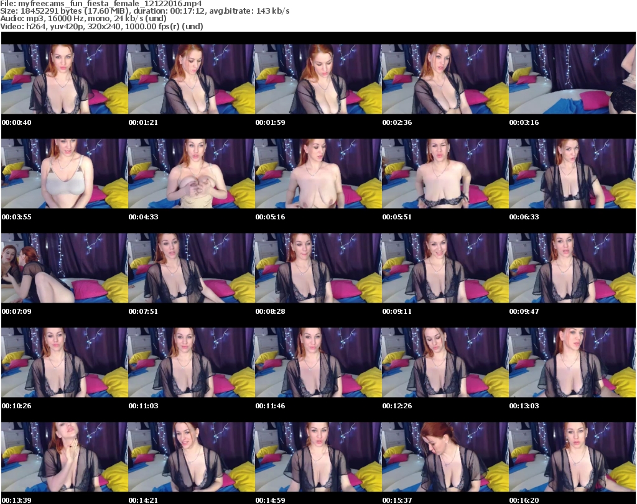Select the video frame thumbnail above 00:07:51
637x504 pixels.
[x=192, y=268]
